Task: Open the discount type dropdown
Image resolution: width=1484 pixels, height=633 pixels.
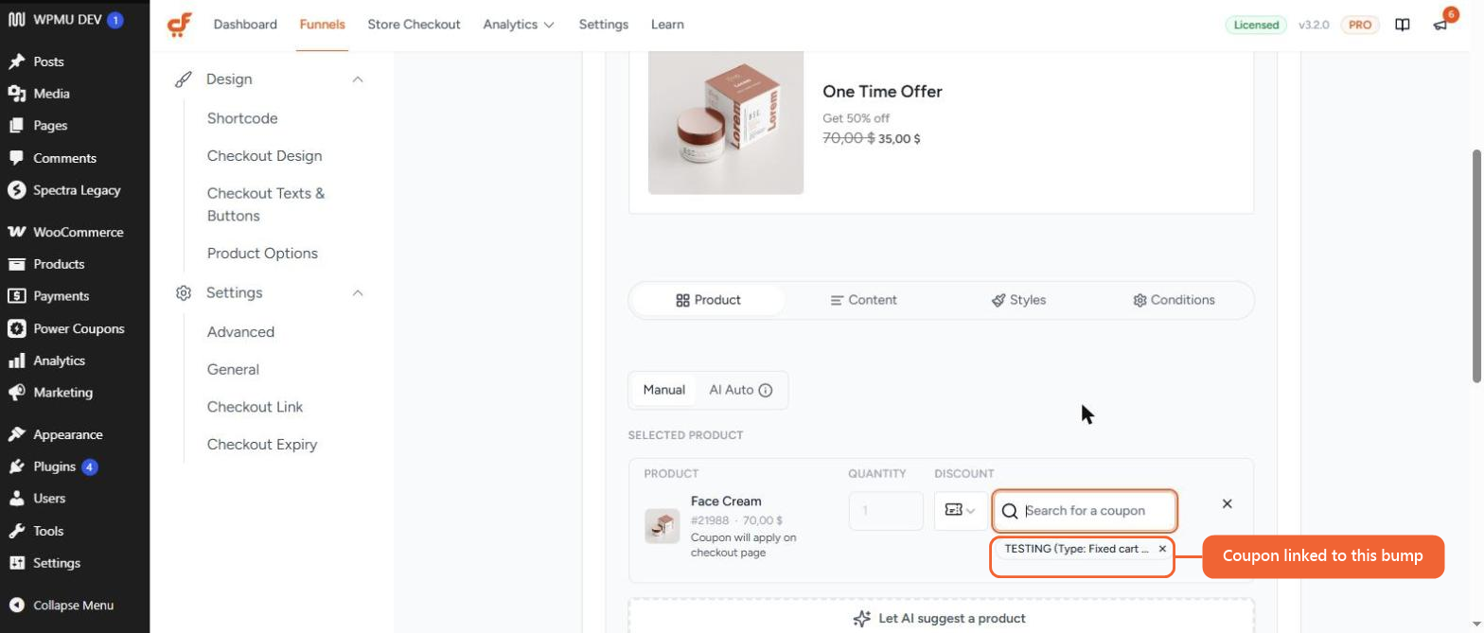Action: pos(961,510)
